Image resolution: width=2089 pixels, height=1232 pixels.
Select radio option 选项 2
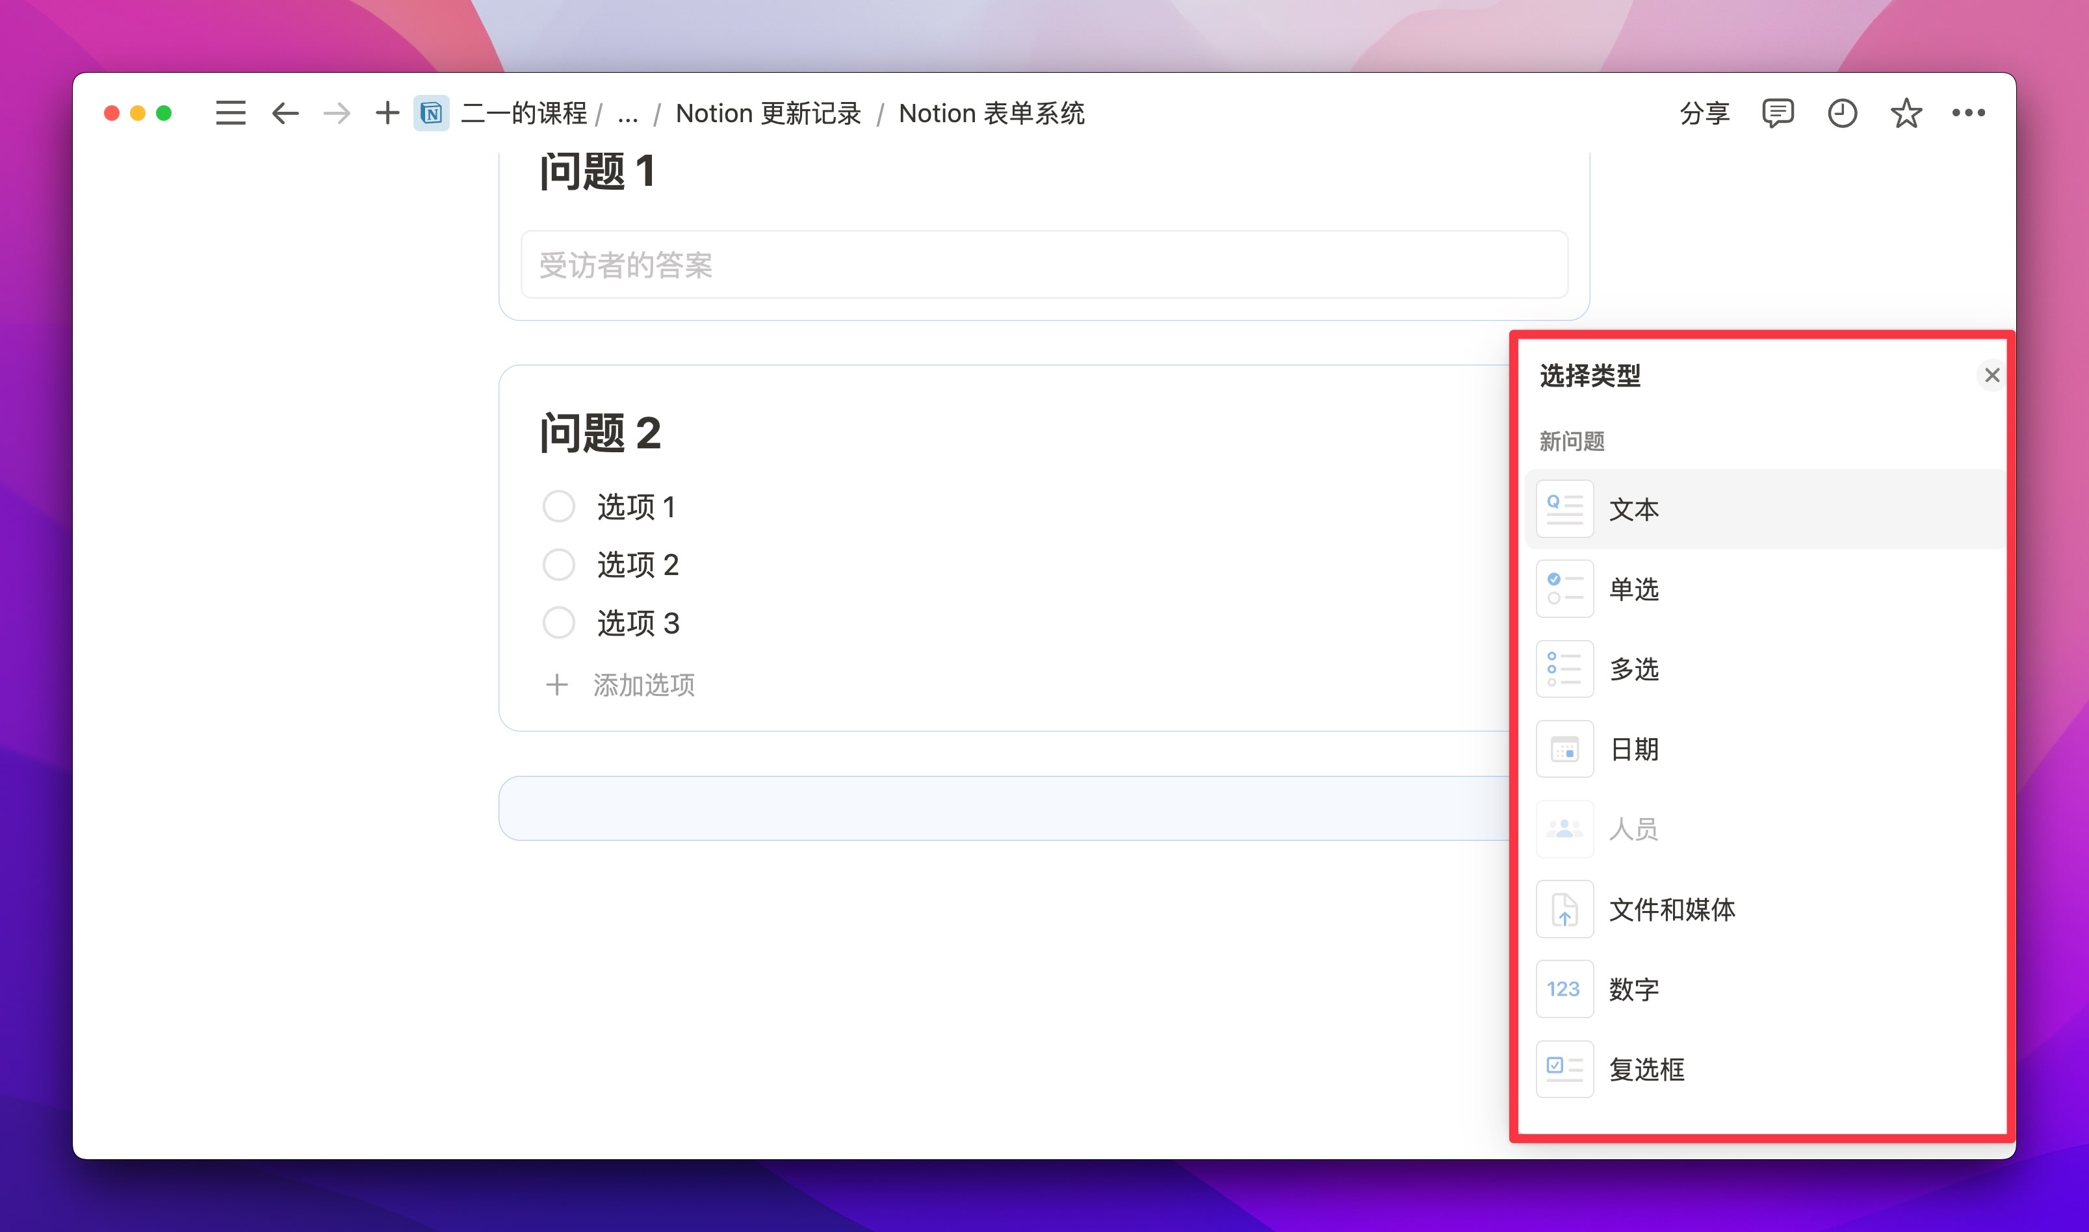(x=559, y=565)
